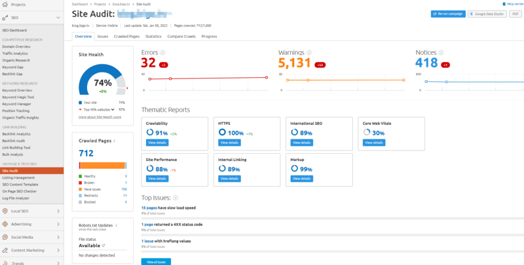Click the Local SEO pin icon
This screenshot has width=524, height=265.
[x=5, y=211]
